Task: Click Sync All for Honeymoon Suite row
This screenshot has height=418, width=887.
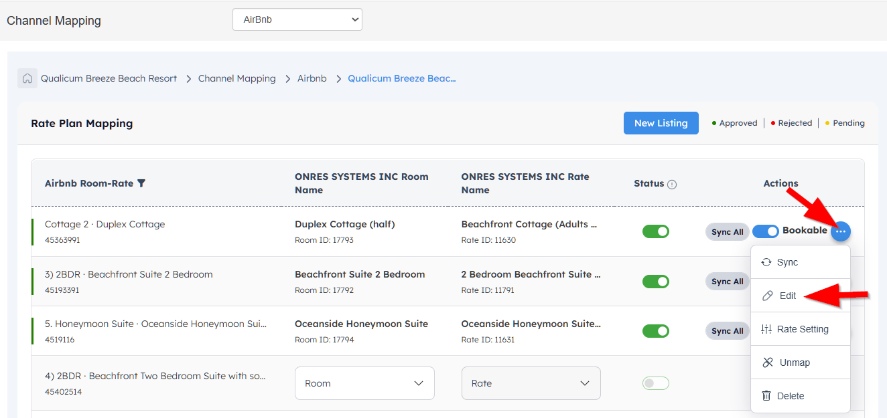Action: tap(728, 331)
